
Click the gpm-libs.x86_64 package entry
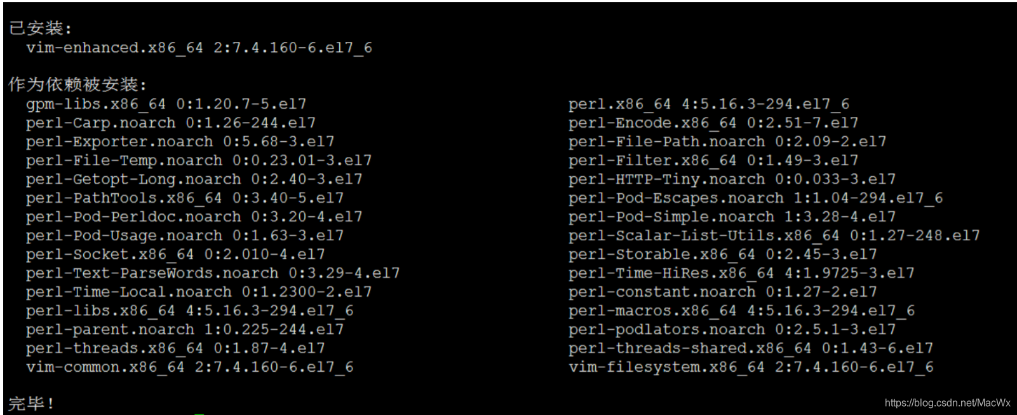click(x=166, y=104)
